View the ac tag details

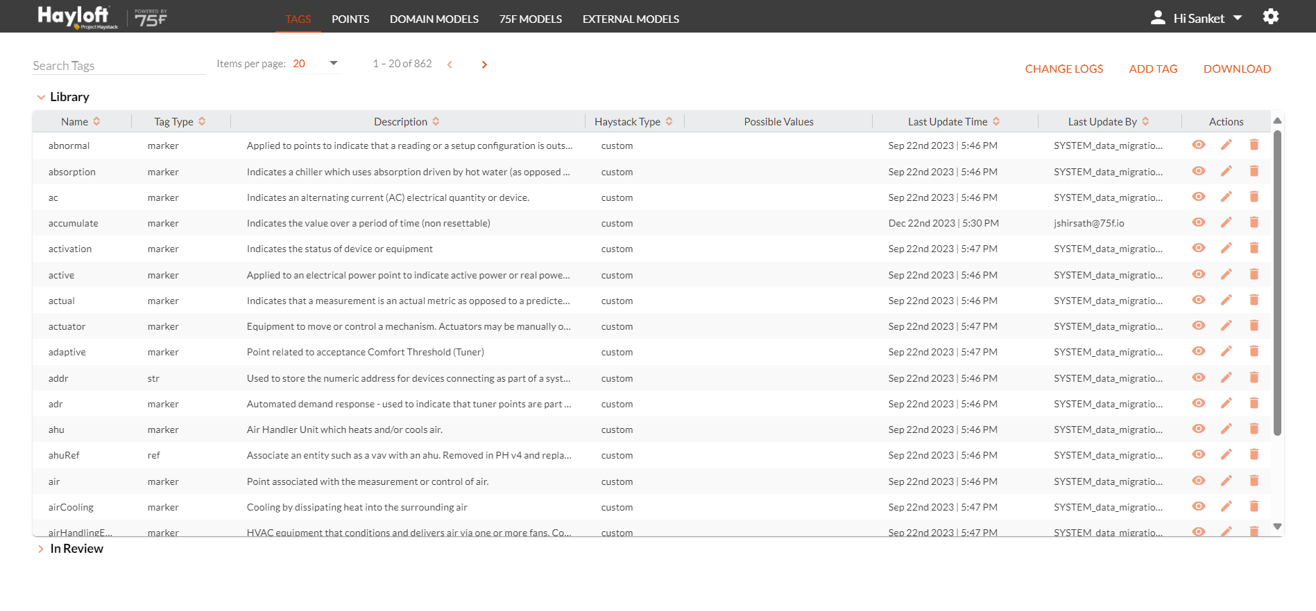[x=1199, y=197]
